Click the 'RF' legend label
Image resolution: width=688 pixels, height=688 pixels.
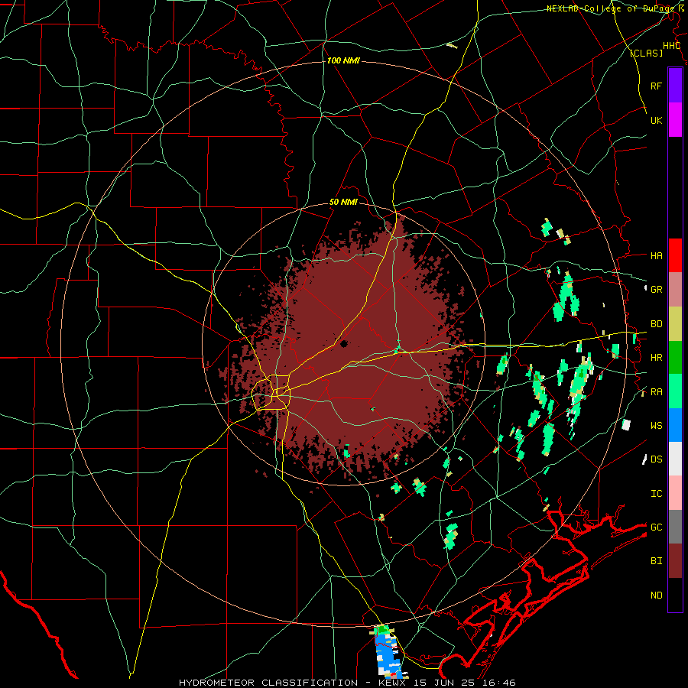tap(656, 86)
